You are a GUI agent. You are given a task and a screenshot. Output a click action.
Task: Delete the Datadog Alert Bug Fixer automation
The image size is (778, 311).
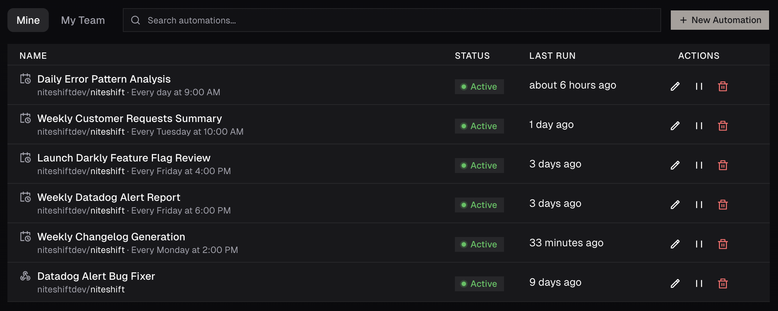[x=723, y=284]
